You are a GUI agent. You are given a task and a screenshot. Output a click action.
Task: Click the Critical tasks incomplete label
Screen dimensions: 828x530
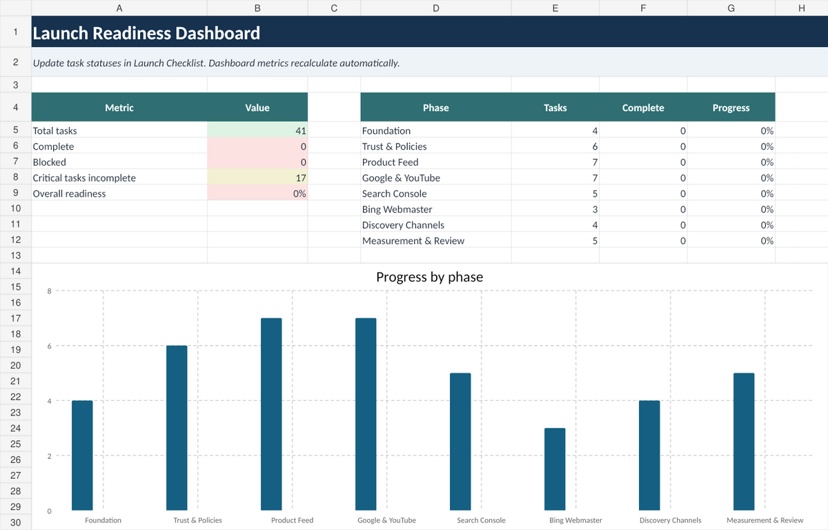coord(119,178)
